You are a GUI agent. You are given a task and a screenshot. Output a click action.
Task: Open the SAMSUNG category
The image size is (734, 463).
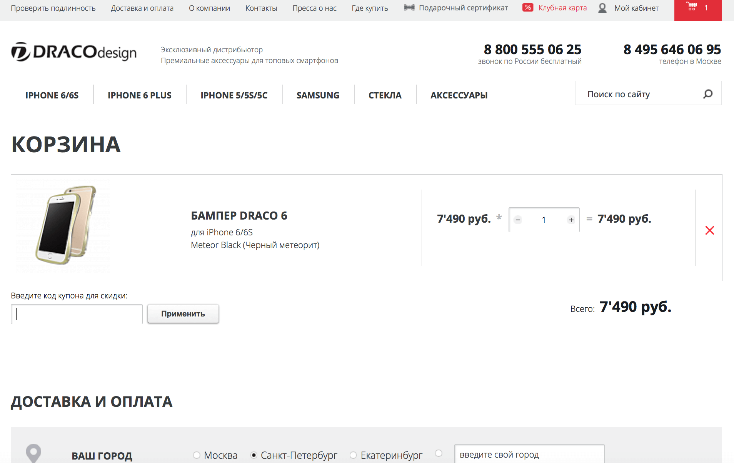(318, 95)
